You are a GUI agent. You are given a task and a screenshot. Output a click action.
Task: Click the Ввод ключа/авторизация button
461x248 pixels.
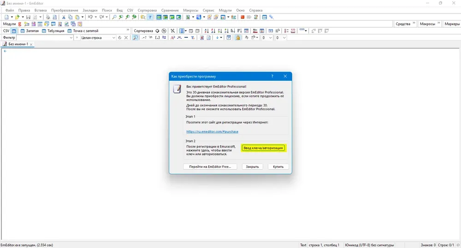[263, 148]
